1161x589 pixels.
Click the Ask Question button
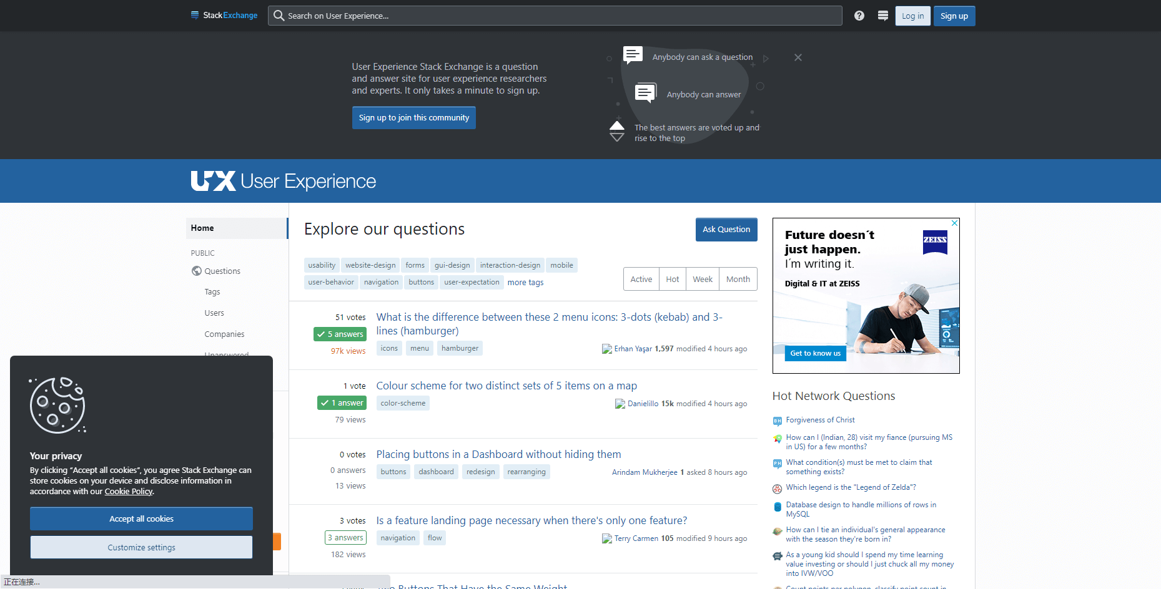[726, 229]
